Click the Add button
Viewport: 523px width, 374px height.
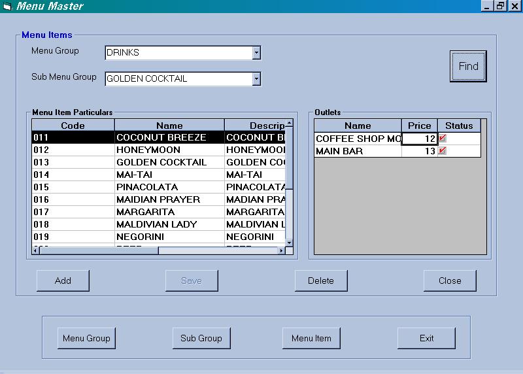pyautogui.click(x=63, y=280)
